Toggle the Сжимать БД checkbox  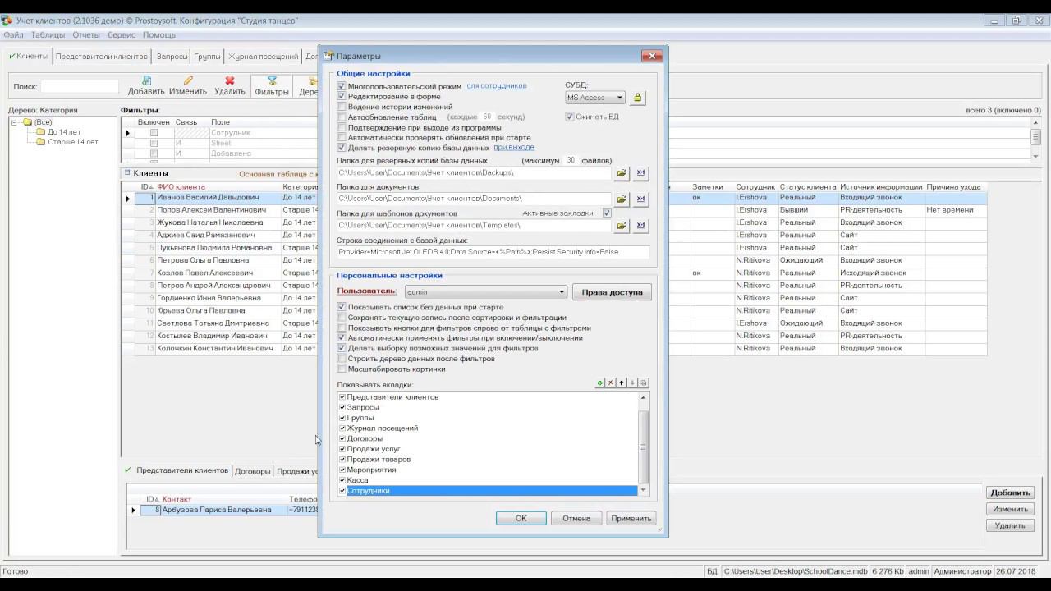(570, 117)
